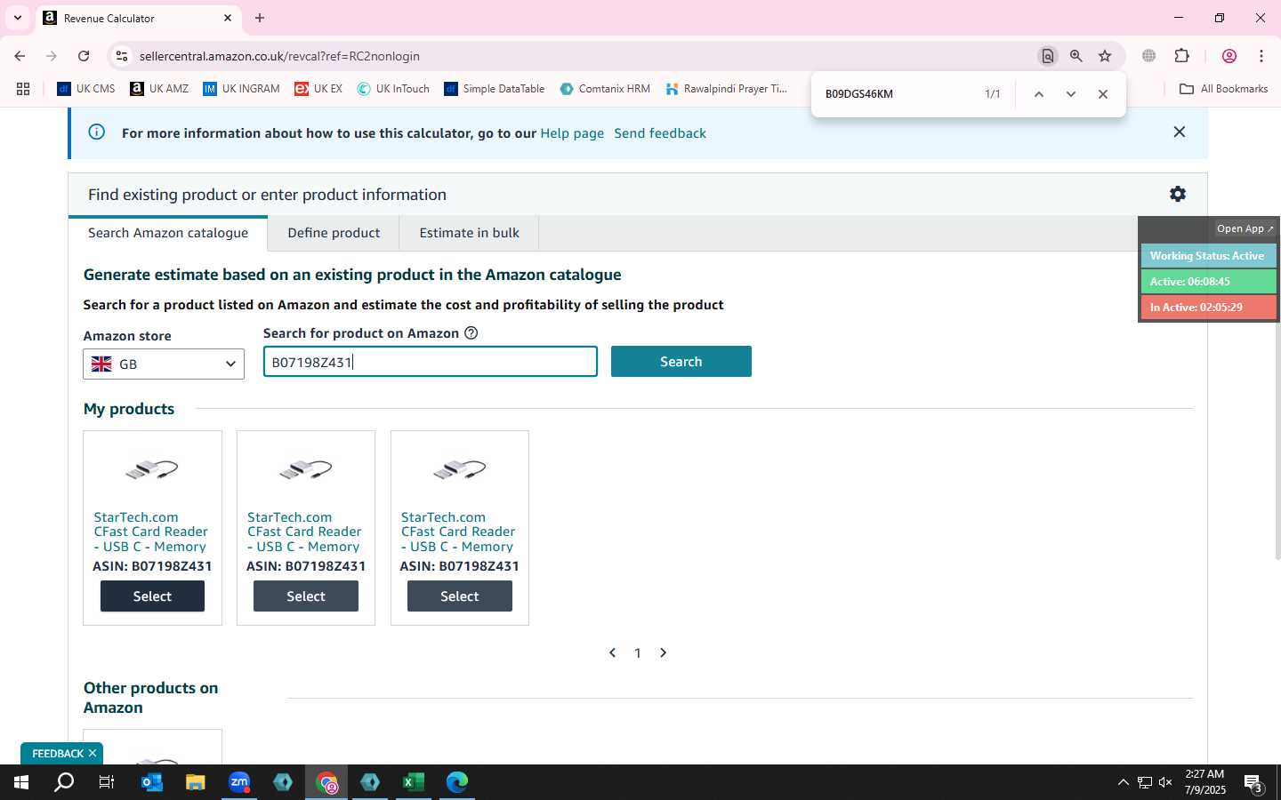Open a new browser tab
This screenshot has height=800, width=1281.
tap(260, 18)
